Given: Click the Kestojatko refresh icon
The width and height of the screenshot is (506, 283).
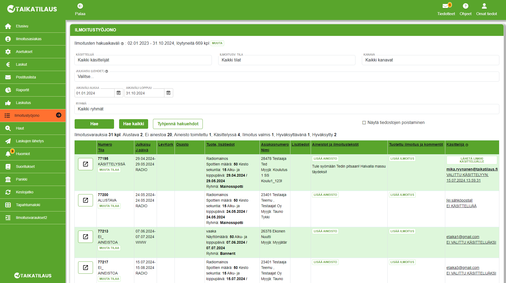Looking at the screenshot, I should pos(8,192).
